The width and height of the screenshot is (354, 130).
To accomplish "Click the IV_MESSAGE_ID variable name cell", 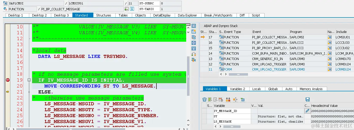I will (232, 111).
